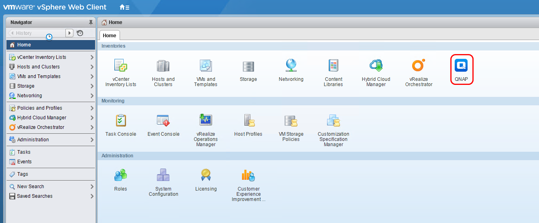The height and width of the screenshot is (223, 539).
Task: Open the Event Console icon
Action: [x=163, y=121]
